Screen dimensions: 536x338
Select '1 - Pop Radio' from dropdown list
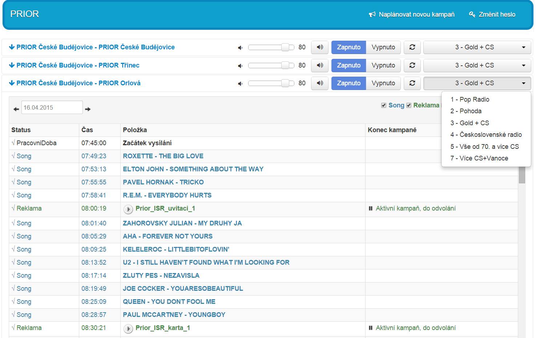[469, 99]
